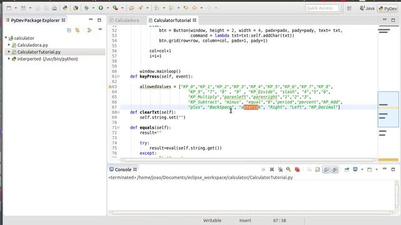401x225 pixels.
Task: Click the Open Console icon
Action: tap(370, 169)
